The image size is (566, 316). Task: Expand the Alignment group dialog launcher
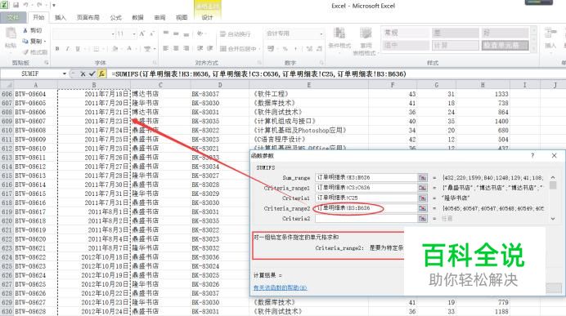tap(258, 63)
